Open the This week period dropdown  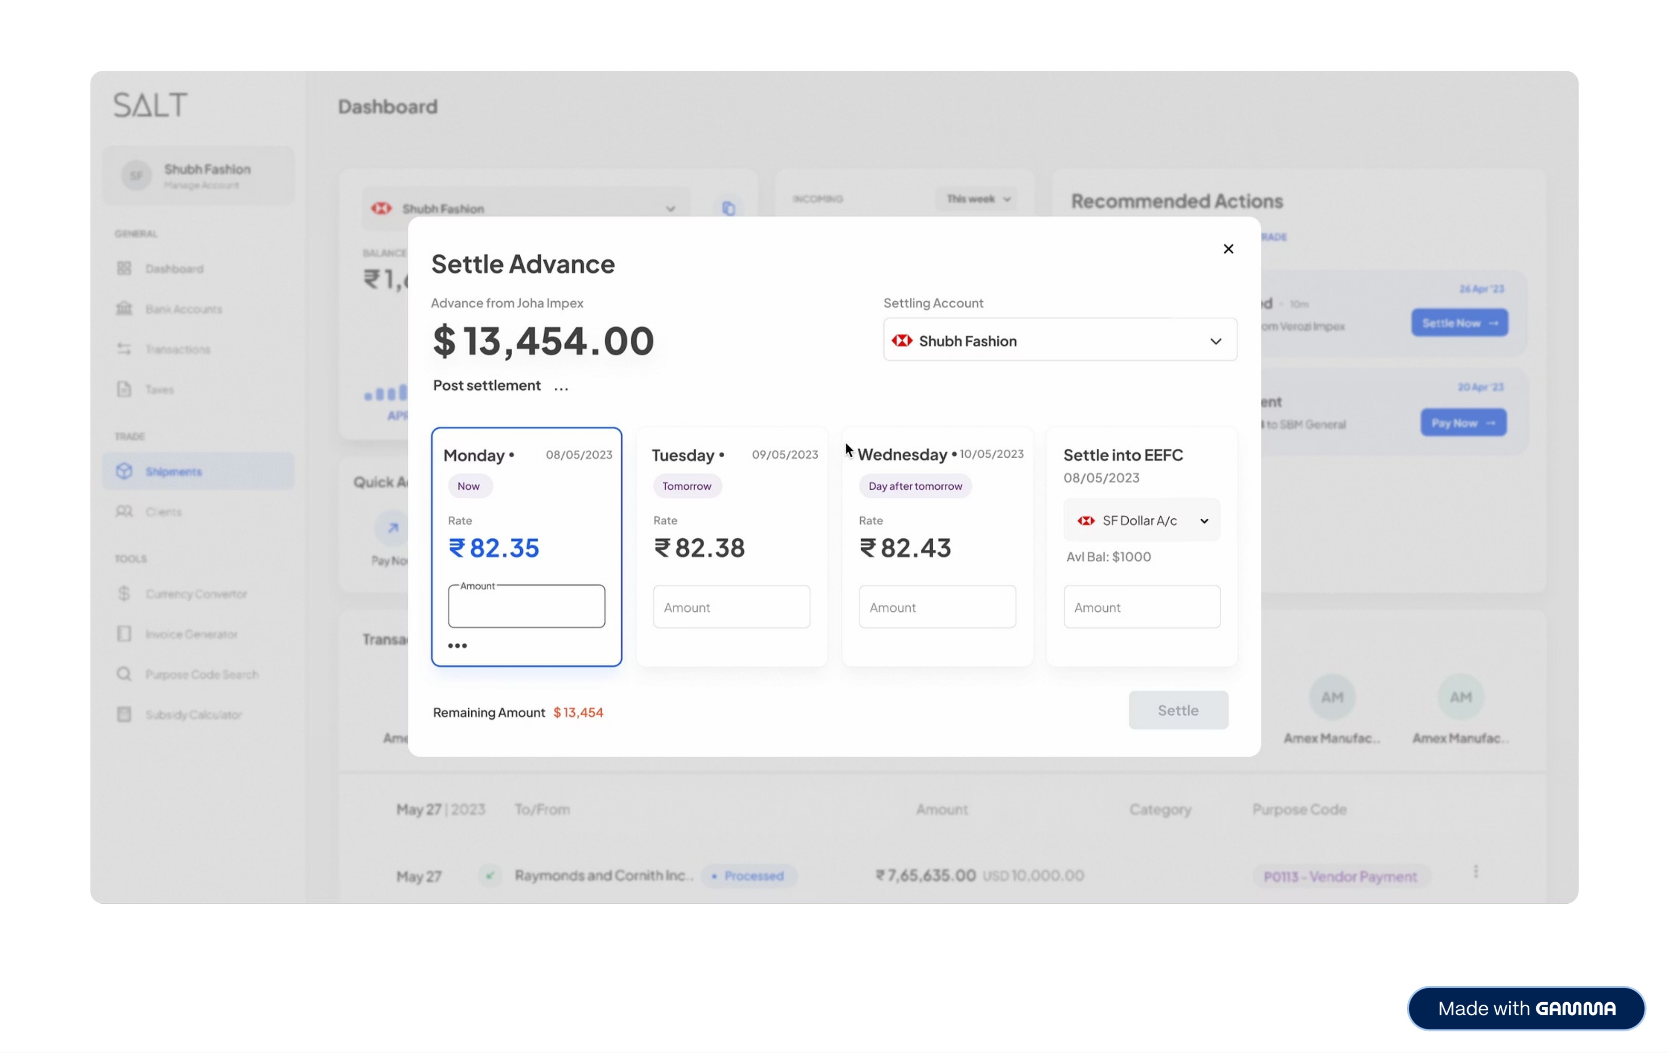coord(977,199)
